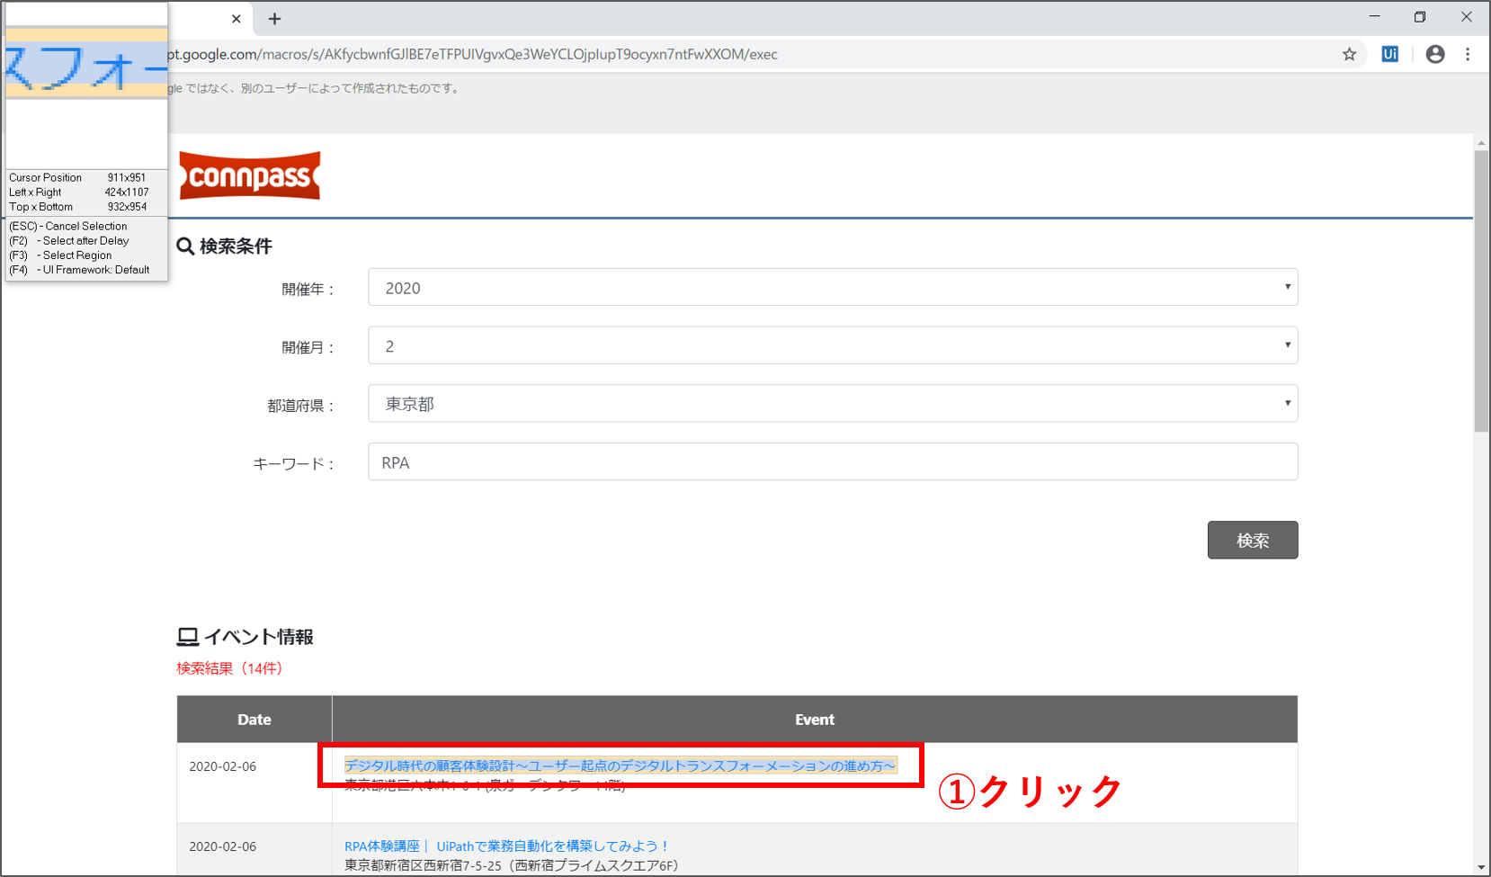Image resolution: width=1491 pixels, height=877 pixels.
Task: Open Chrome's three-dot menu
Action: (x=1468, y=55)
